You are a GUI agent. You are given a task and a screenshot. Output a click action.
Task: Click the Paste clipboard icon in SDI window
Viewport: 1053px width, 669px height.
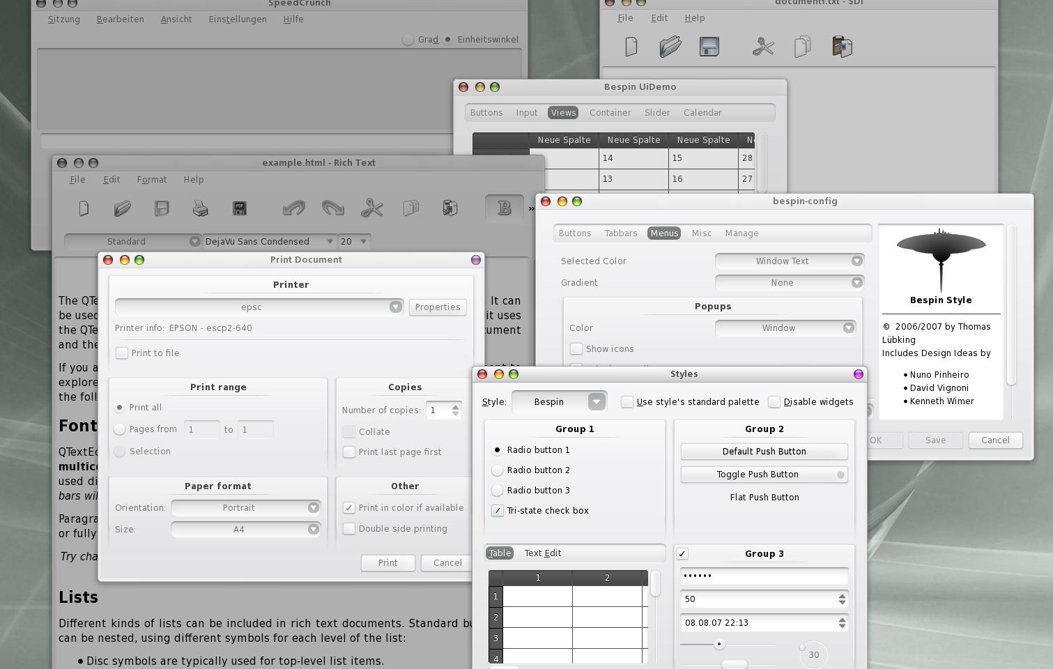pyautogui.click(x=842, y=47)
